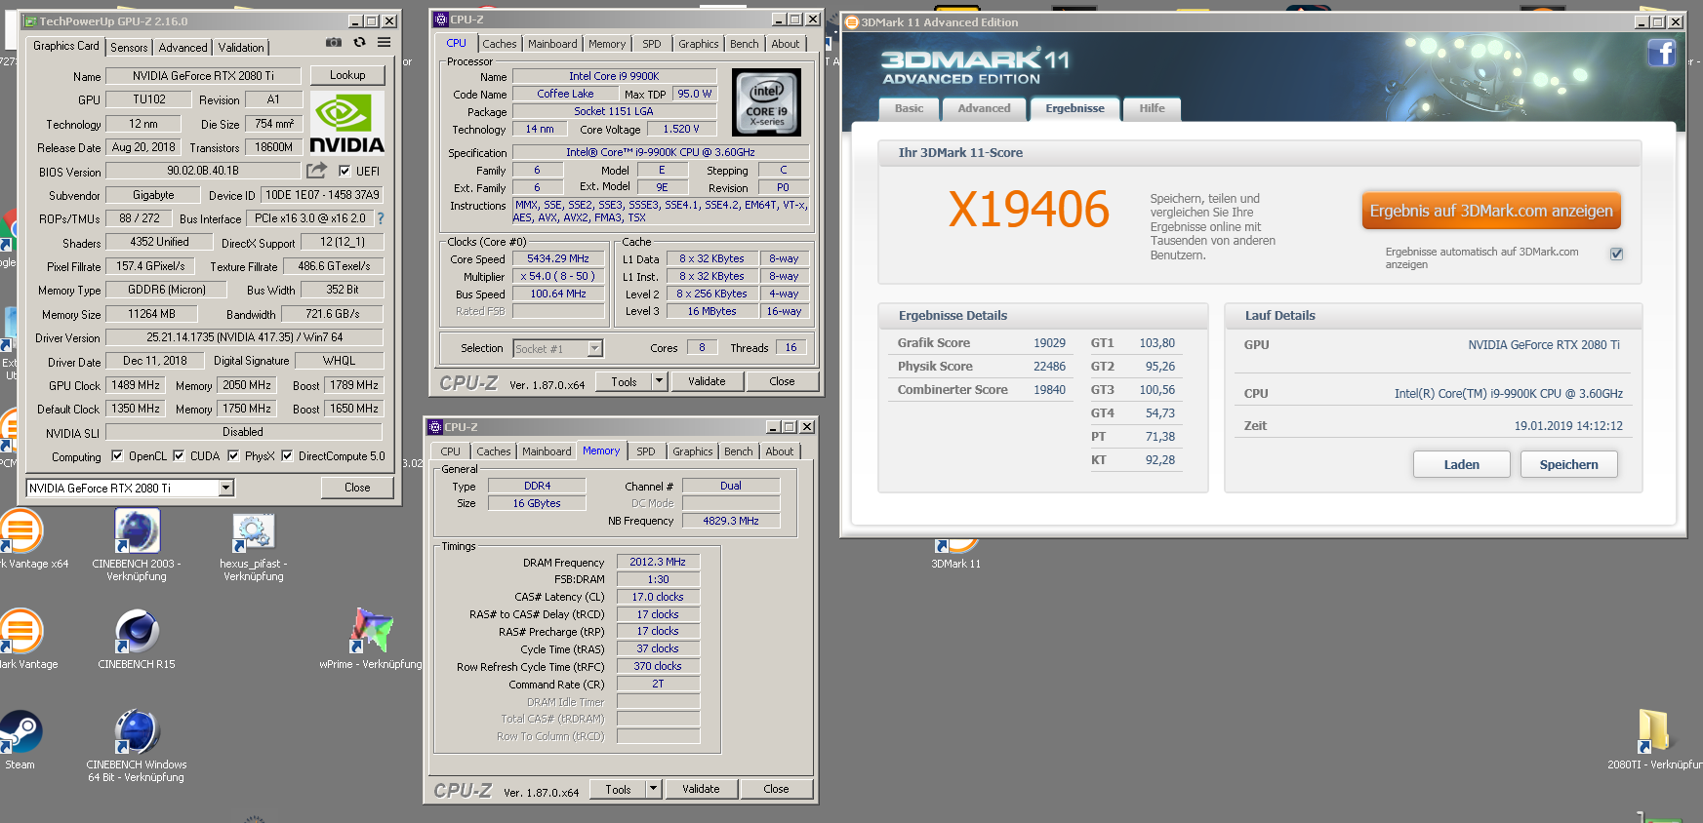Viewport: 1703px width, 823px height.
Task: Click the Memory CPU-Z window title icon
Action: pos(435,427)
